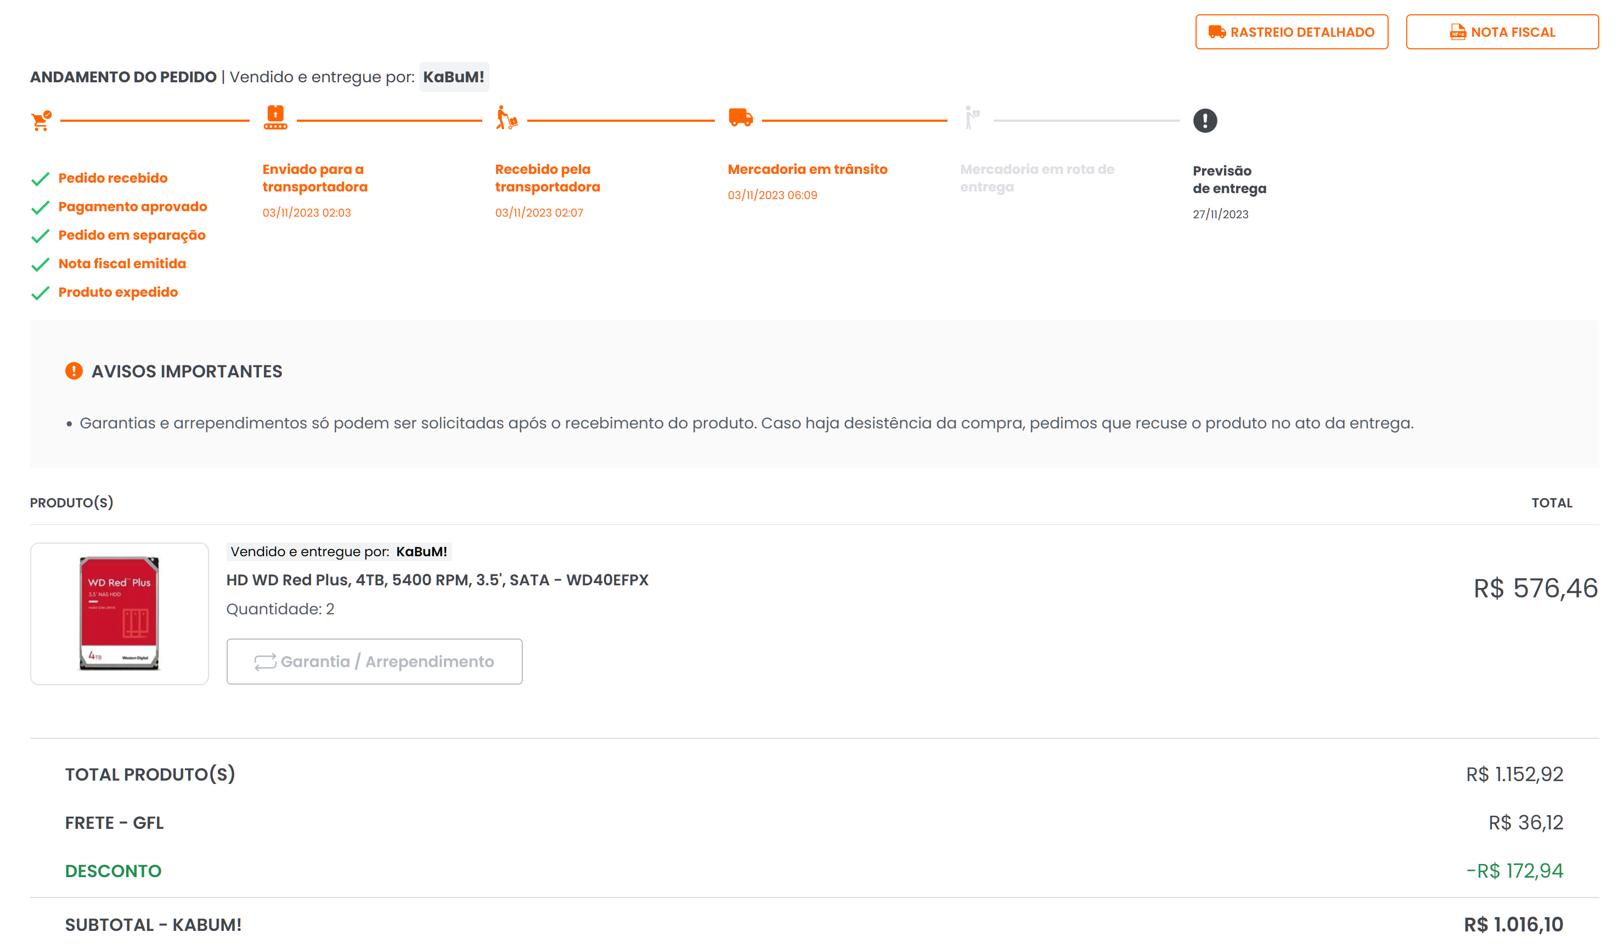Click the 'Enviado para a transportadora' step label
Screen dimensions: 1624x949
coord(315,178)
